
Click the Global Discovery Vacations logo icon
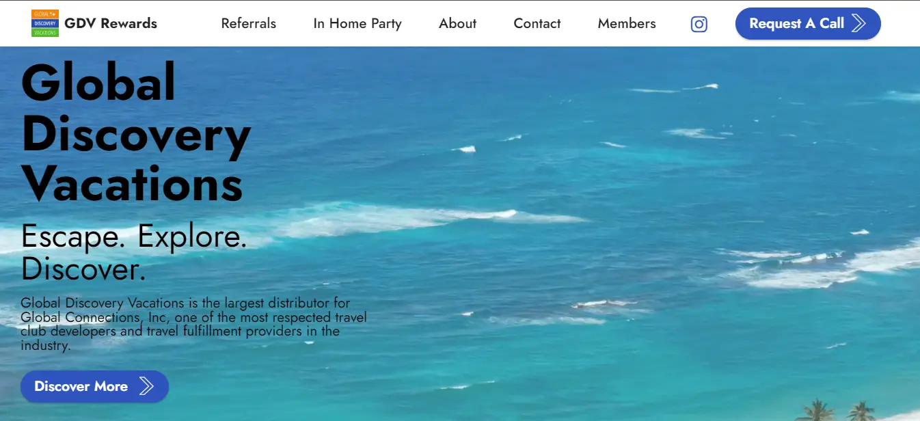click(x=45, y=23)
